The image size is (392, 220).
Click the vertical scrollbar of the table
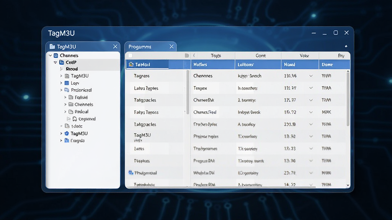348,100
